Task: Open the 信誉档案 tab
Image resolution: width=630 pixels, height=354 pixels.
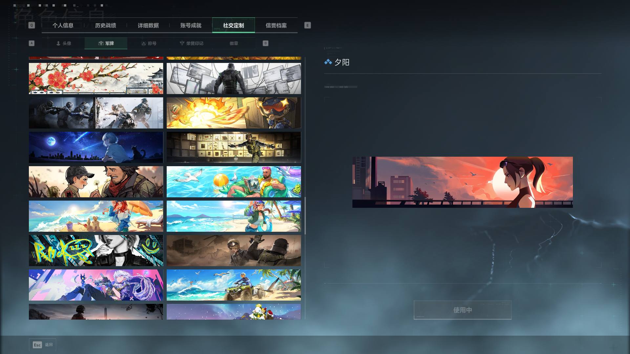Action: click(x=276, y=25)
